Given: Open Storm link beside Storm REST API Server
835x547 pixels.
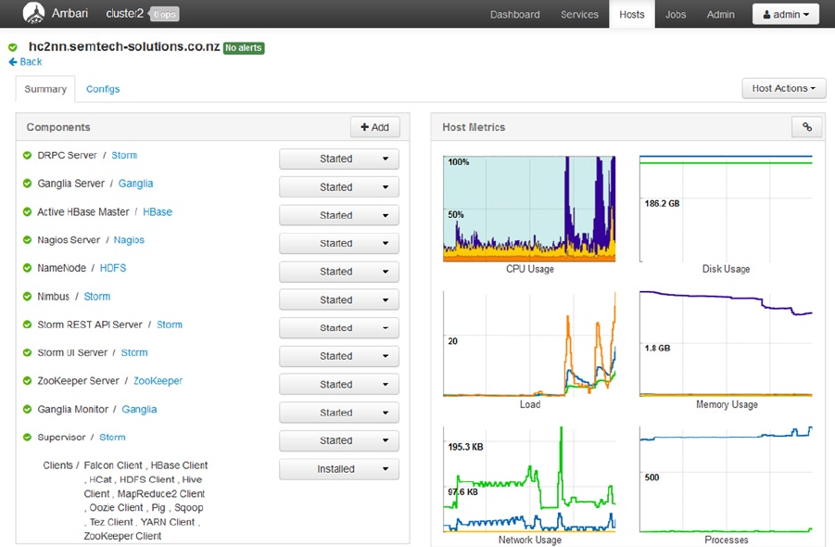Looking at the screenshot, I should [x=170, y=324].
